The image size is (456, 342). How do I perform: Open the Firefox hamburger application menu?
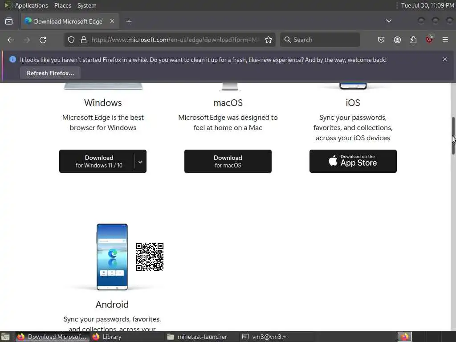[445, 40]
